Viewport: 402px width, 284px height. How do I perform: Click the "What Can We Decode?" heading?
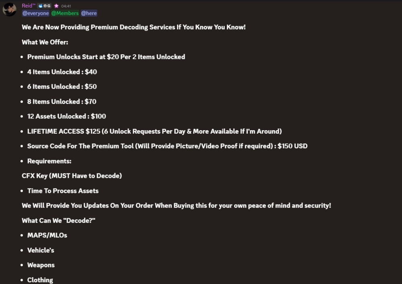(58, 221)
